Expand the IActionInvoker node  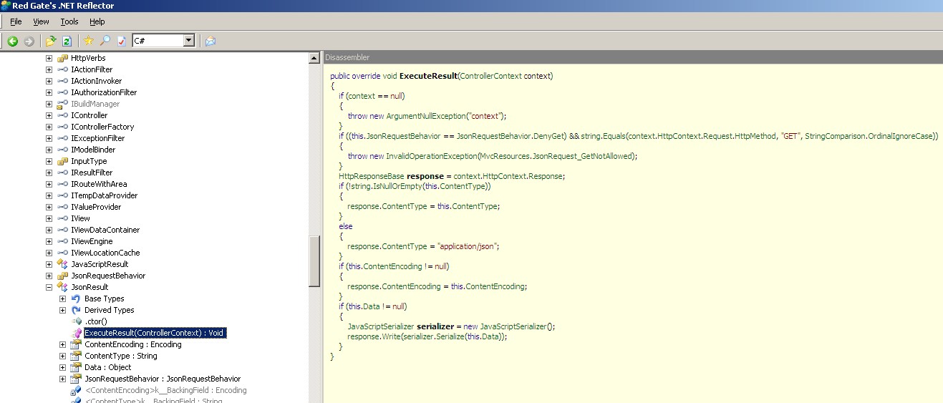click(x=49, y=81)
